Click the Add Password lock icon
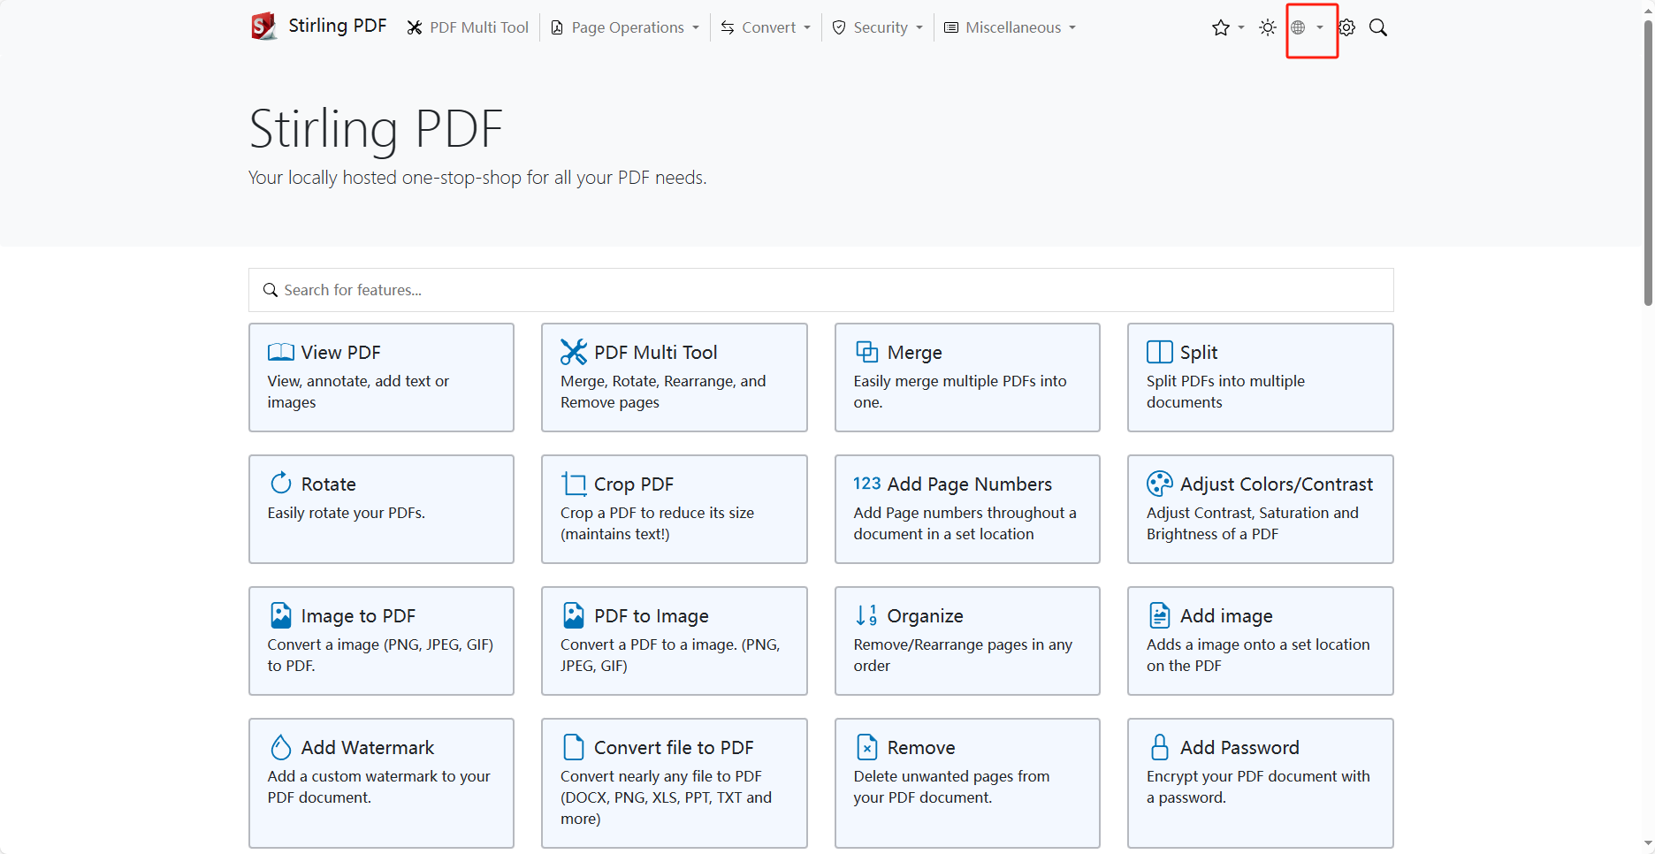The height and width of the screenshot is (854, 1655). click(x=1159, y=747)
